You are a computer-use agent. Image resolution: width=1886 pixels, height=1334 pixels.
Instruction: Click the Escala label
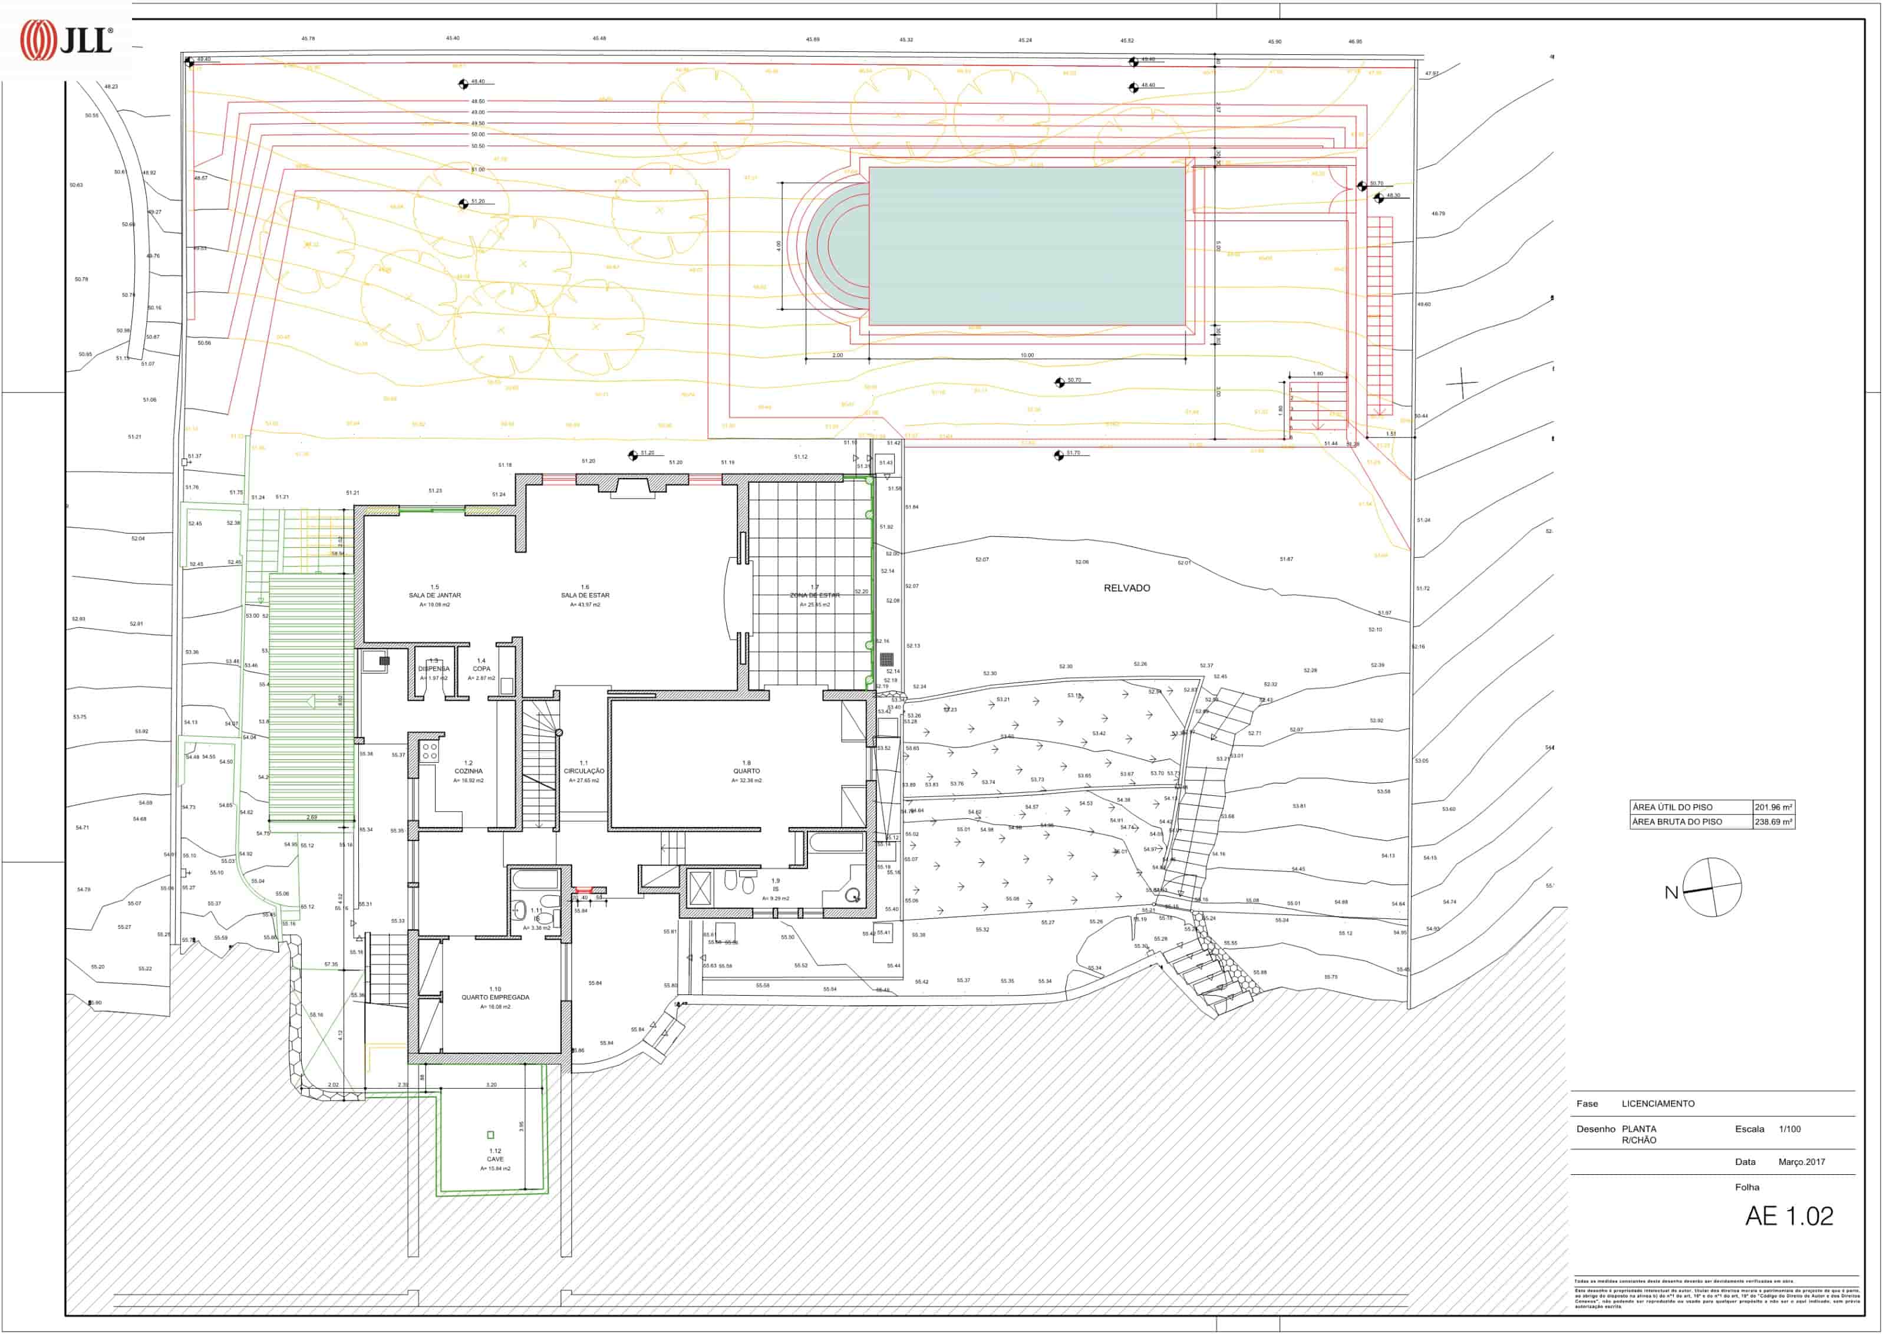coord(1750,1129)
